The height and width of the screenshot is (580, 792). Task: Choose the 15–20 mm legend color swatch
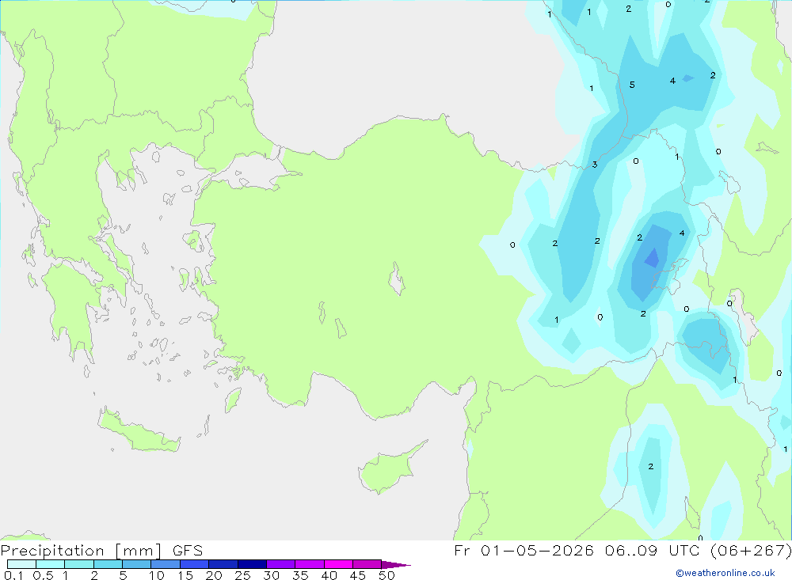point(194,564)
